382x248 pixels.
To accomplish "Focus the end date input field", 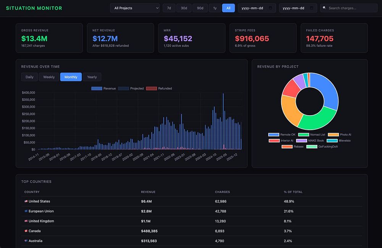I will coord(298,8).
